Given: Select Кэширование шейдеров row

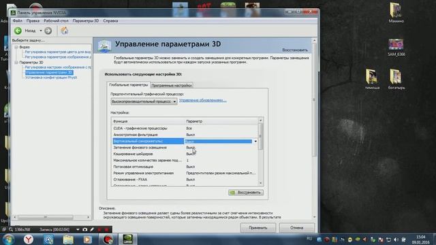Looking at the screenshot, I should pyautogui.click(x=185, y=154).
